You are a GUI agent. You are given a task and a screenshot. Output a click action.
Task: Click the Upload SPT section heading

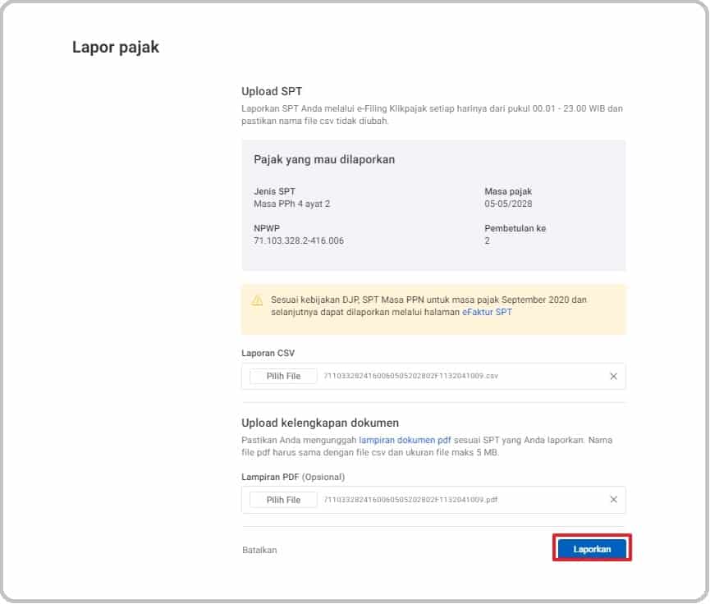pos(272,91)
